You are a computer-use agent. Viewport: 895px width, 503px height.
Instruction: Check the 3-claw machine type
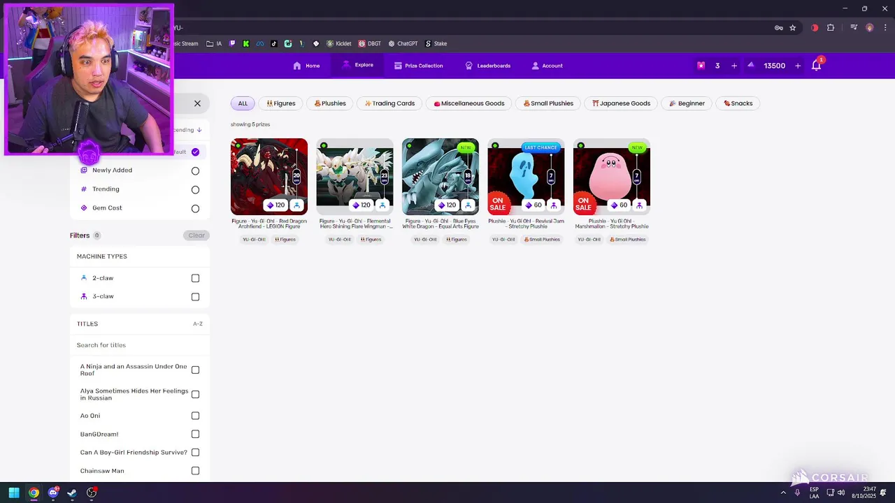point(195,297)
